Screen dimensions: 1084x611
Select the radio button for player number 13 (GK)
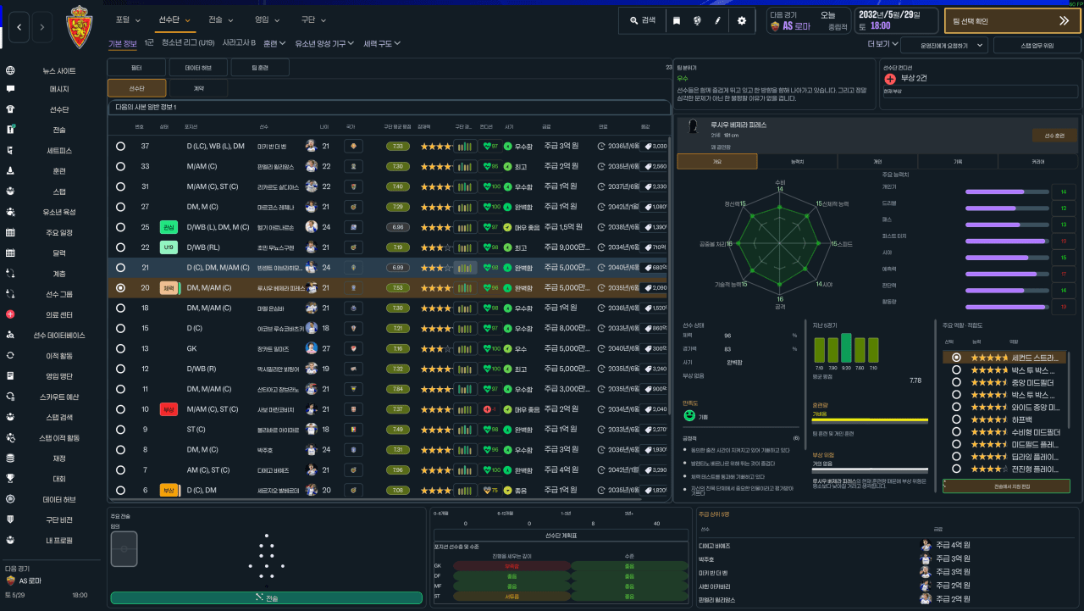coord(120,348)
